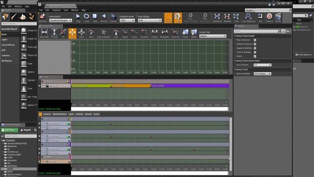Click the Add Key toolbar icon
This screenshot has height=177, width=314.
(x=43, y=18)
